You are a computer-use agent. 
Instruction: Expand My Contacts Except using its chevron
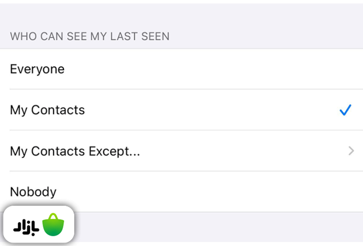(351, 152)
